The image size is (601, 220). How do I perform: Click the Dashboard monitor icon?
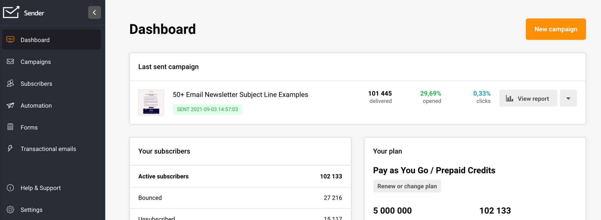(x=10, y=40)
